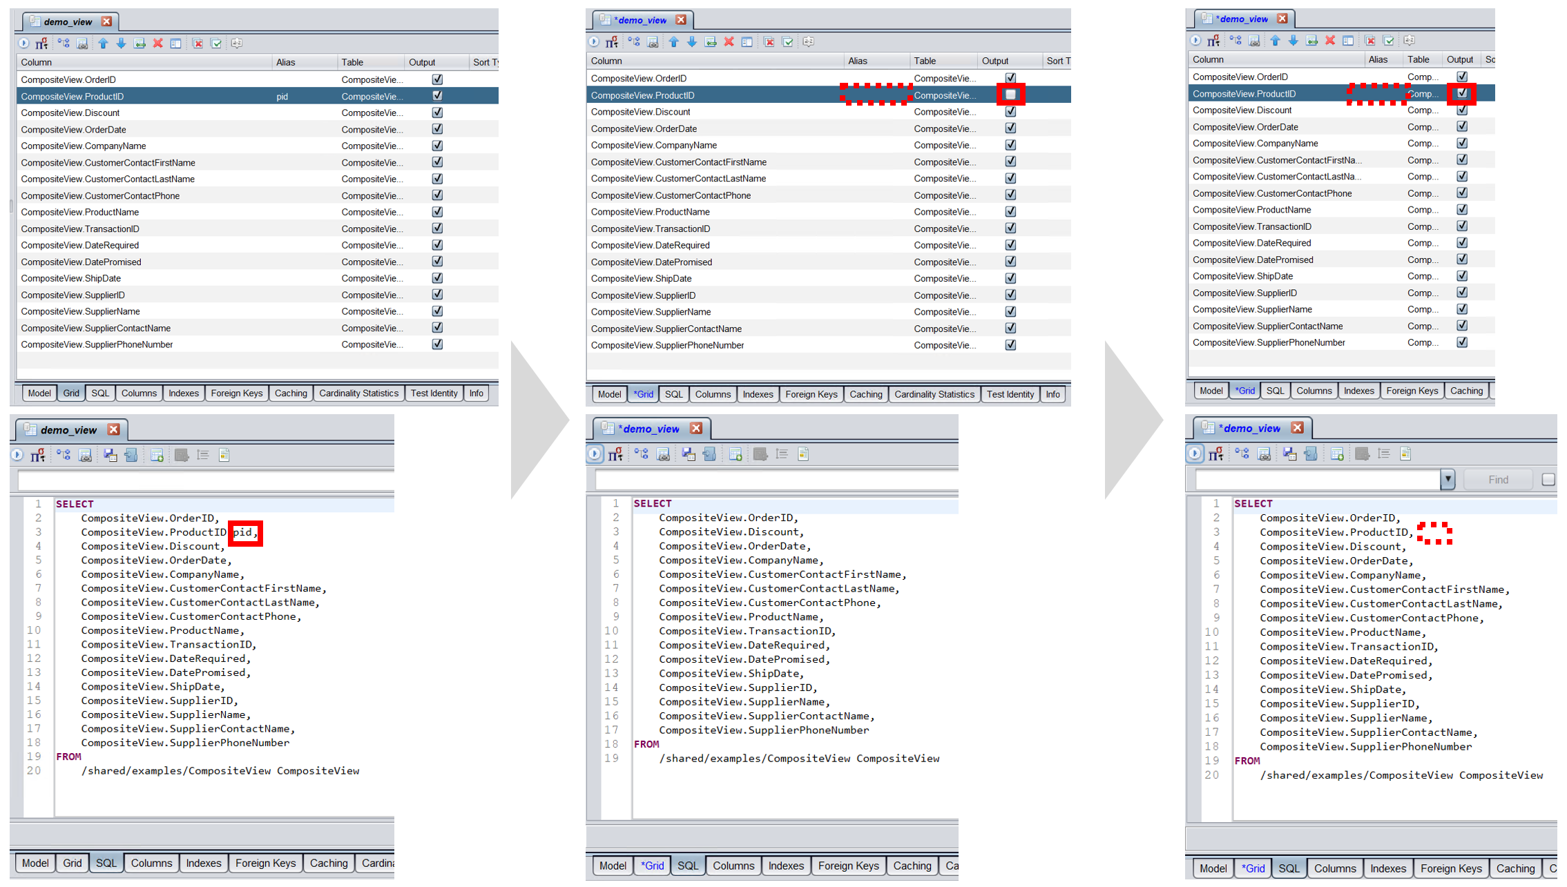Click blue up arrow in unmodified demo_view grid toolbar
This screenshot has width=1567, height=887.
pos(103,43)
